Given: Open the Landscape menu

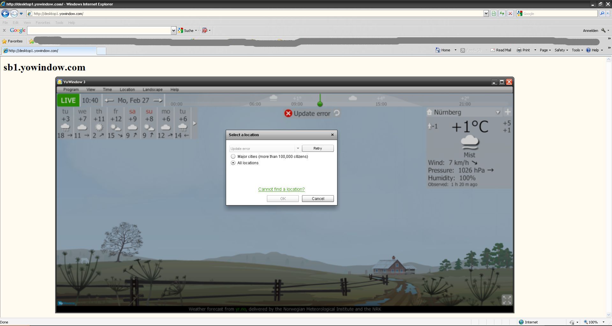Looking at the screenshot, I should (152, 90).
